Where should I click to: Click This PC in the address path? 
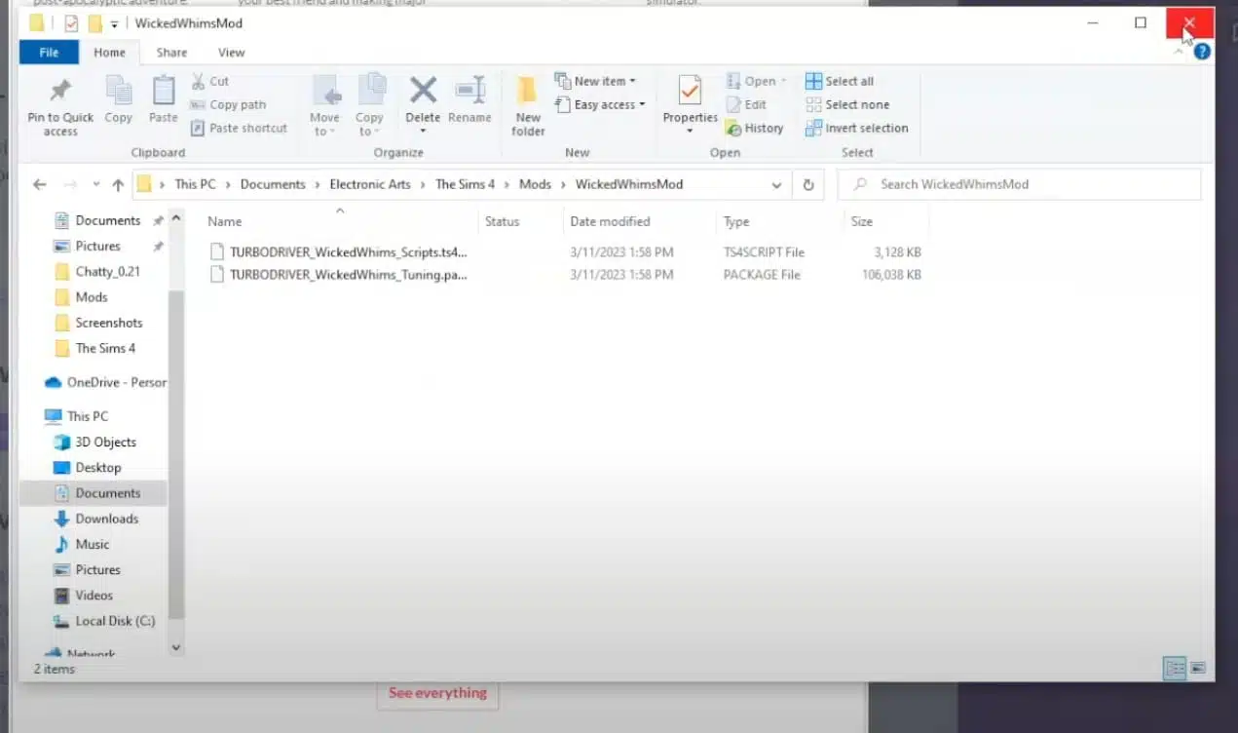click(195, 184)
